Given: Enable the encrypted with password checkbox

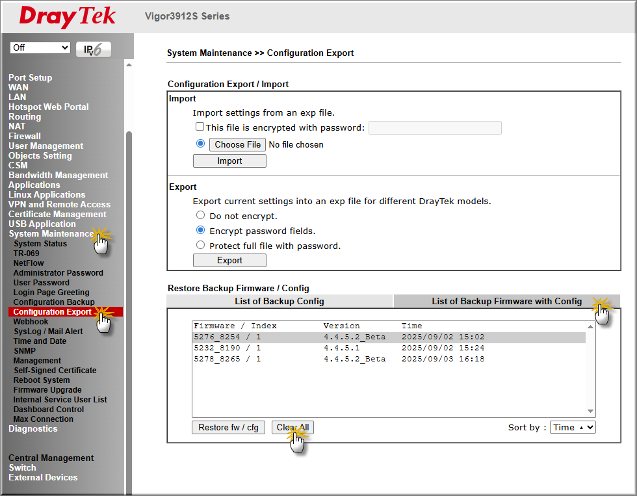Looking at the screenshot, I should (x=200, y=127).
